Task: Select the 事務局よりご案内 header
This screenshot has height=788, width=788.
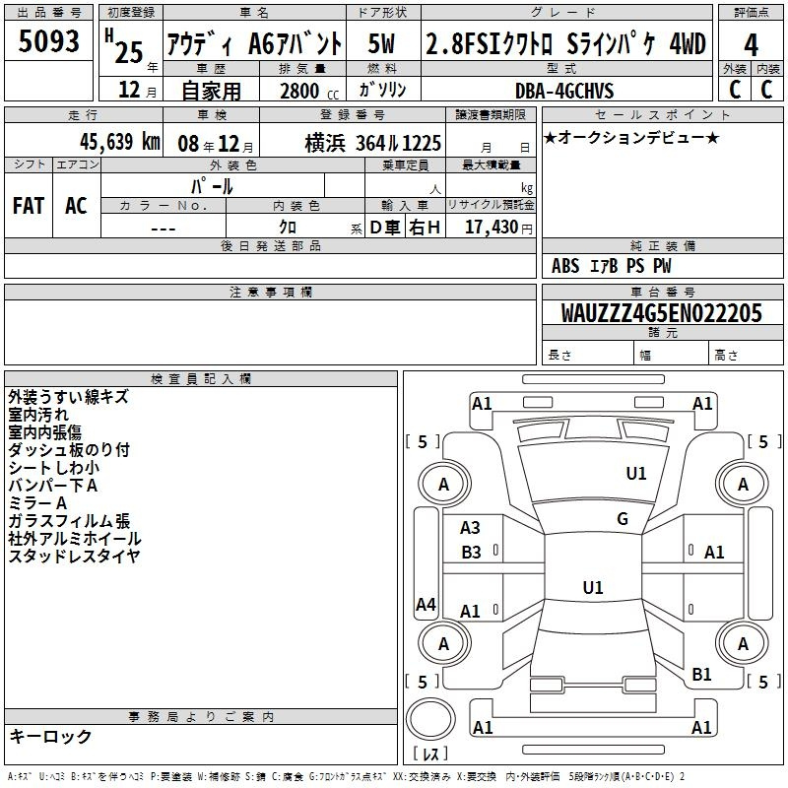Action: point(201,717)
